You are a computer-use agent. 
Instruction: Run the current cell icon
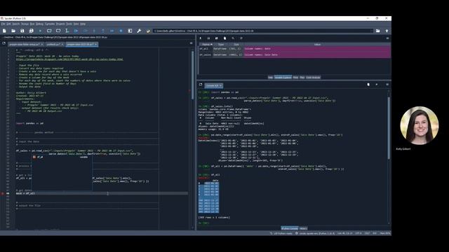pyautogui.click(x=49, y=31)
